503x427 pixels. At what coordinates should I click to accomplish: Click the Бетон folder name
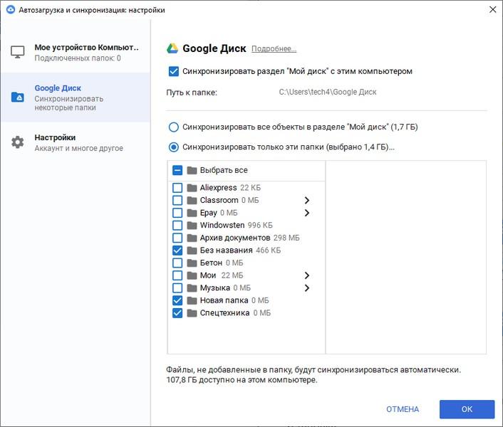pos(211,263)
